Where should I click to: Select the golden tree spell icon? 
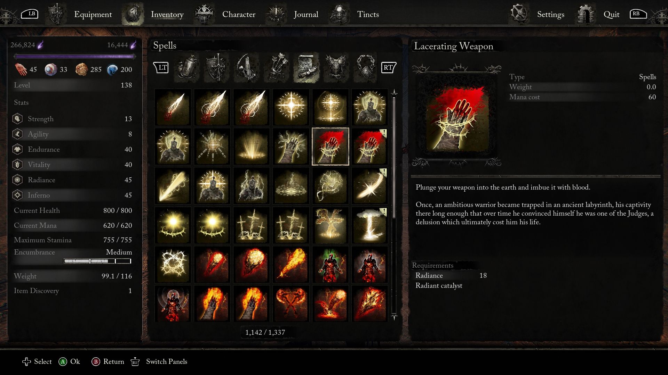point(330,225)
